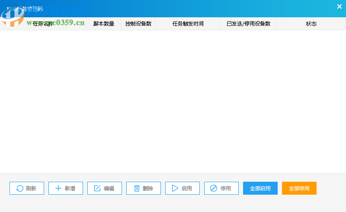346x212 pixels.
Task: Start the task with 启用 button
Action: pos(182,188)
